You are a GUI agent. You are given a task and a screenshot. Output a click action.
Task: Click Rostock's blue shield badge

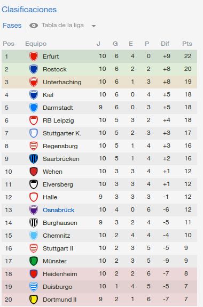[x=34, y=69]
